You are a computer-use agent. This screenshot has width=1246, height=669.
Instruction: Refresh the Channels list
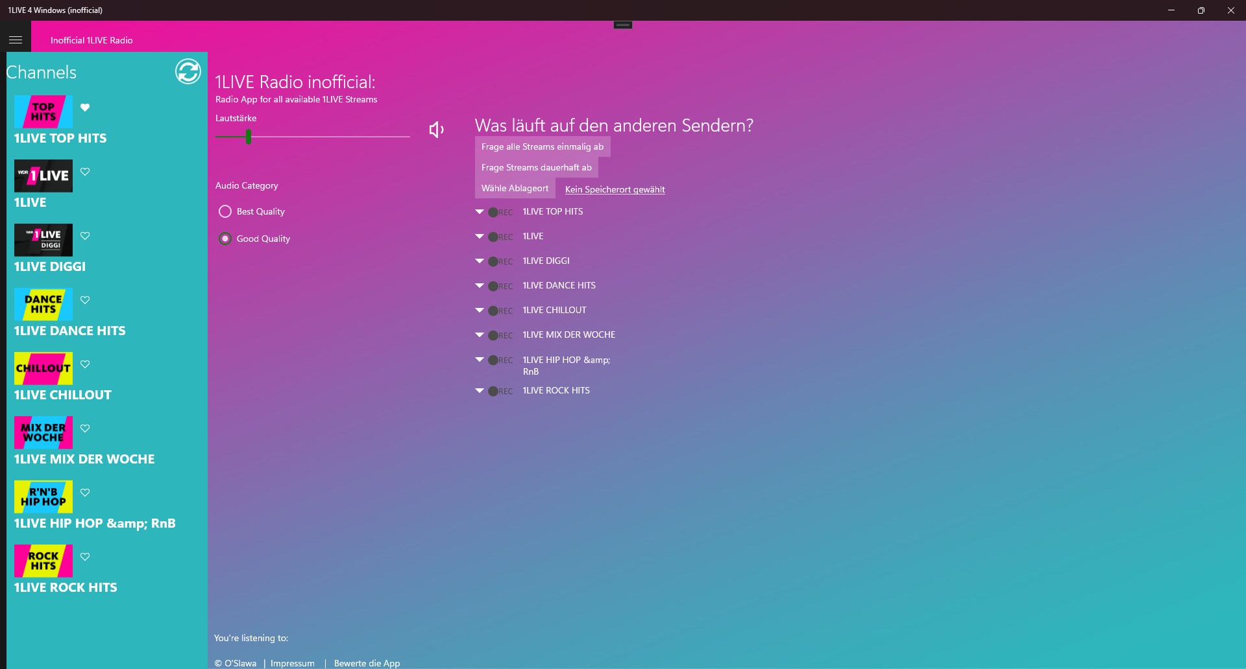click(x=188, y=71)
